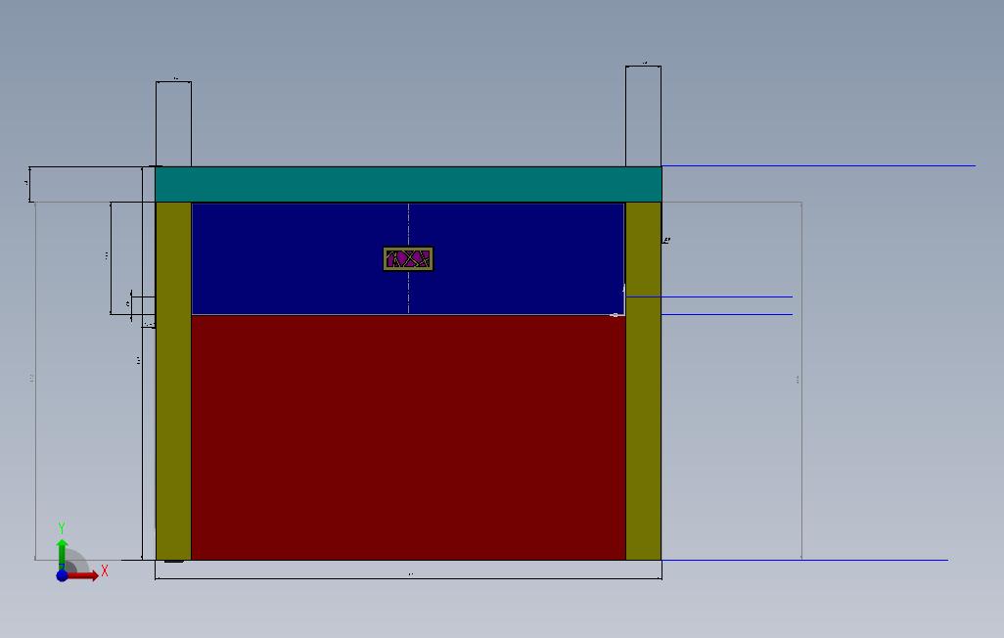The width and height of the screenshot is (1004, 638).
Task: Select the right tall sketch rectangle above beam
Action: 644,115
